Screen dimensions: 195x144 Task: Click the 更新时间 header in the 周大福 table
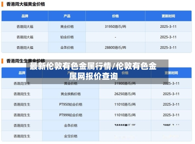tap(168, 16)
